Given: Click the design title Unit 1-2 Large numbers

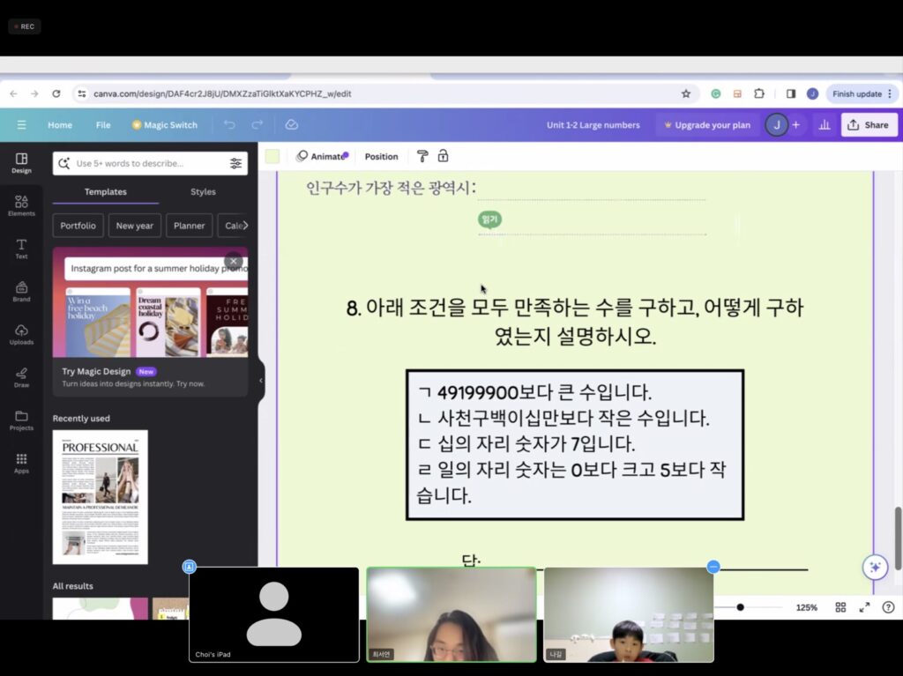Looking at the screenshot, I should [x=593, y=125].
